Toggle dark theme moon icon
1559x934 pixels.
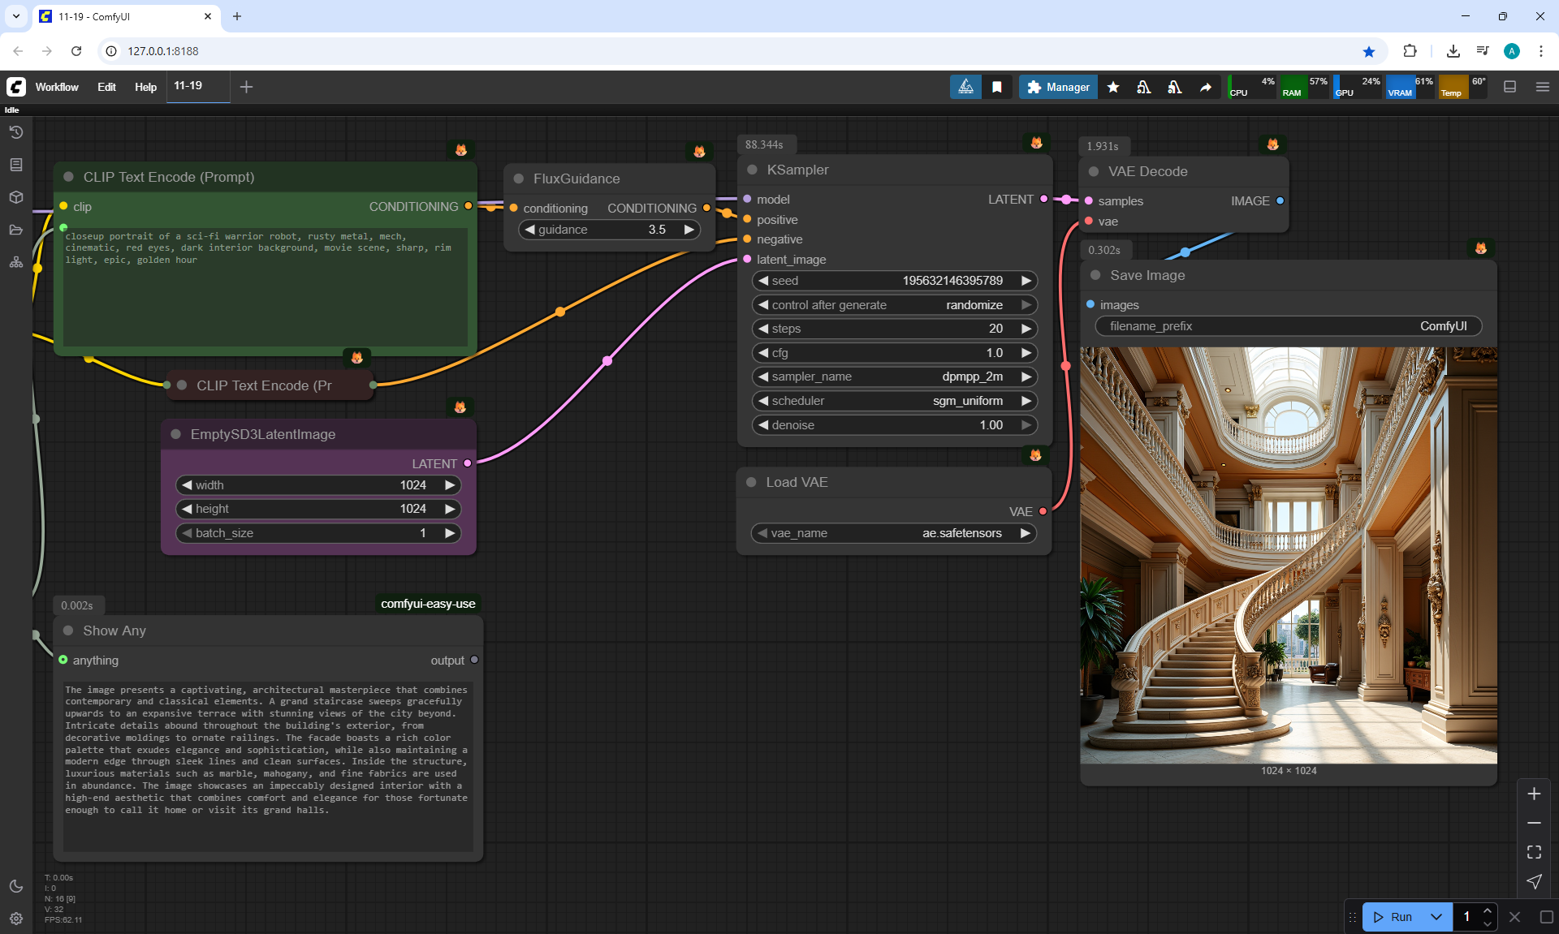[16, 886]
